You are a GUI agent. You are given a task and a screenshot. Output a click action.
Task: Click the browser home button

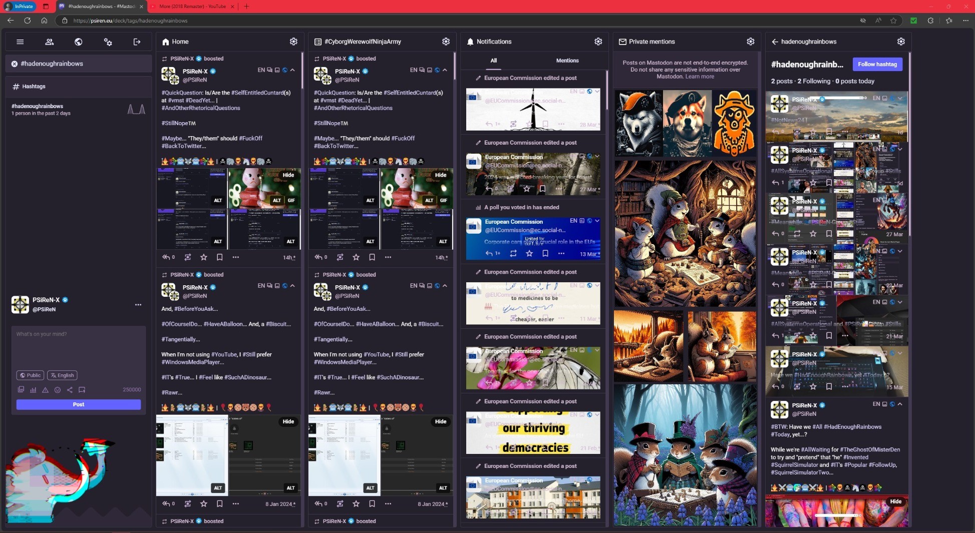[44, 21]
